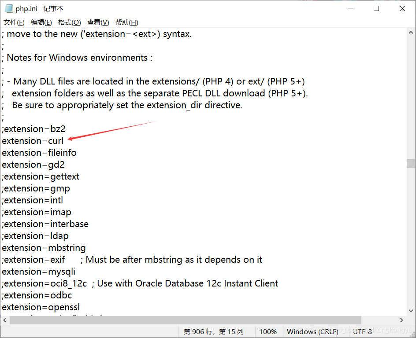Place cursor on line 'extension=curl'
The height and width of the screenshot is (338, 416).
pos(33,141)
